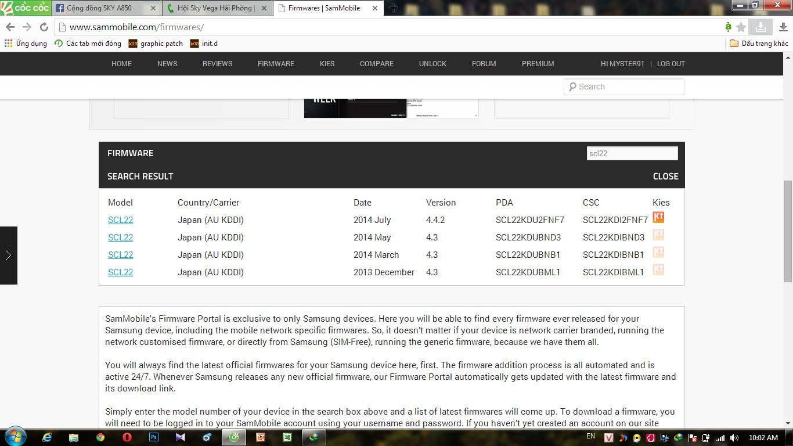The width and height of the screenshot is (793, 446).
Task: Go back with the browser back arrow
Action: click(10, 27)
